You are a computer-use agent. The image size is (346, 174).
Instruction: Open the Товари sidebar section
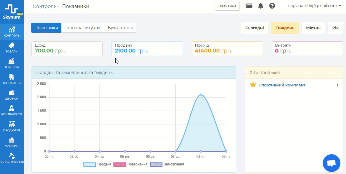pyautogui.click(x=12, y=48)
